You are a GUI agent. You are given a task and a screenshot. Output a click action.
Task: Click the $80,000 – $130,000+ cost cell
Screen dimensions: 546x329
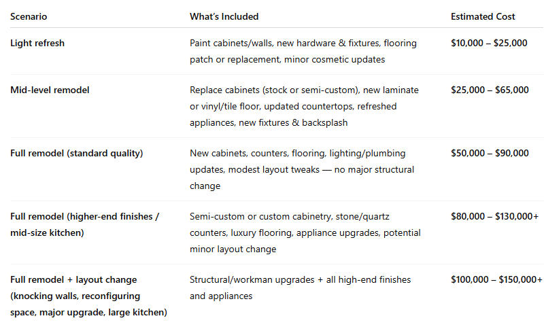click(x=494, y=217)
